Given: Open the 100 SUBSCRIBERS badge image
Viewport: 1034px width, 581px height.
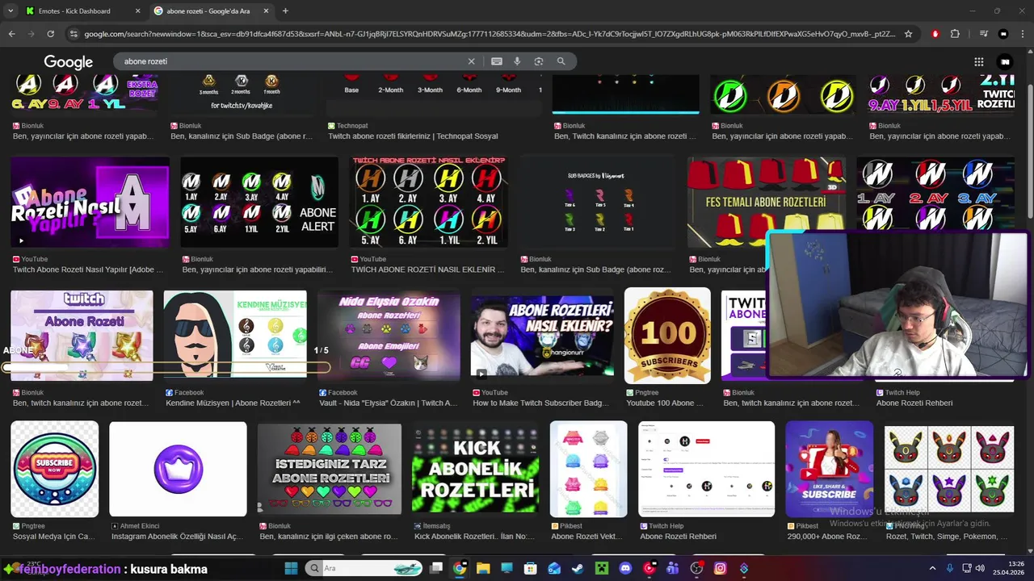Looking at the screenshot, I should (667, 335).
